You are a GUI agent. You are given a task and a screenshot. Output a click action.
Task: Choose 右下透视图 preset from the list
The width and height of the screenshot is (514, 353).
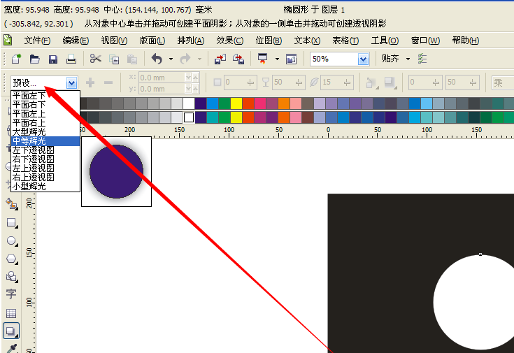45,159
